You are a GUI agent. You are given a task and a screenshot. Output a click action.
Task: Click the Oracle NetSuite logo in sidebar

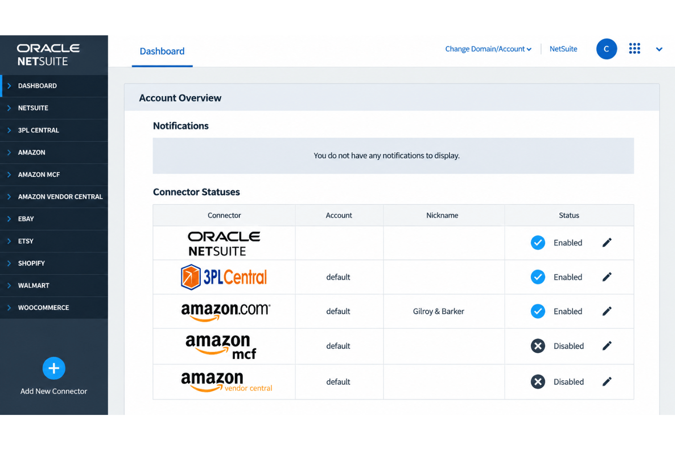48,55
